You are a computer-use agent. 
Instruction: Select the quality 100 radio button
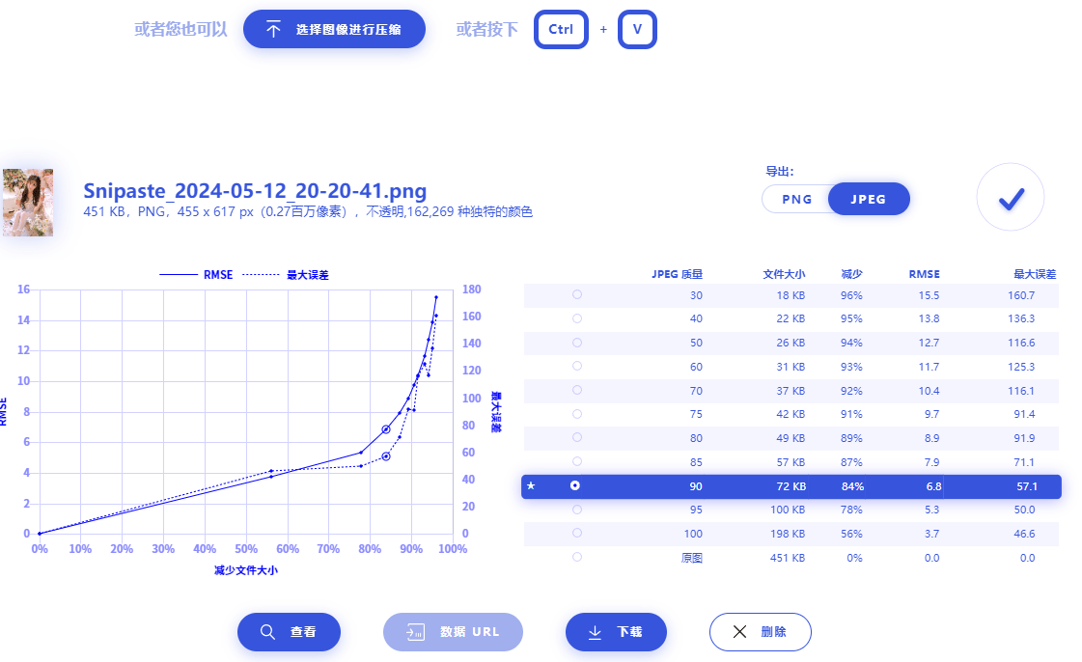pos(577,534)
